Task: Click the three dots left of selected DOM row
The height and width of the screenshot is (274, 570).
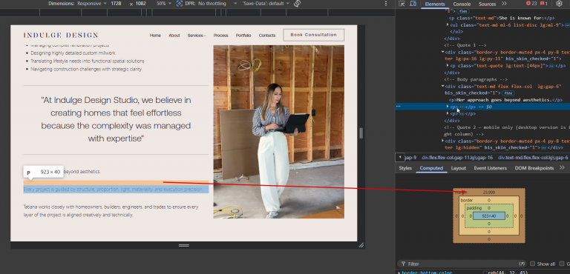Action: point(398,107)
